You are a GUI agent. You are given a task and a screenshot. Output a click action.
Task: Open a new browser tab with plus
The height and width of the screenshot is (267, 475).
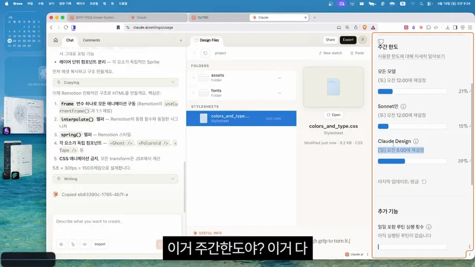[314, 17]
